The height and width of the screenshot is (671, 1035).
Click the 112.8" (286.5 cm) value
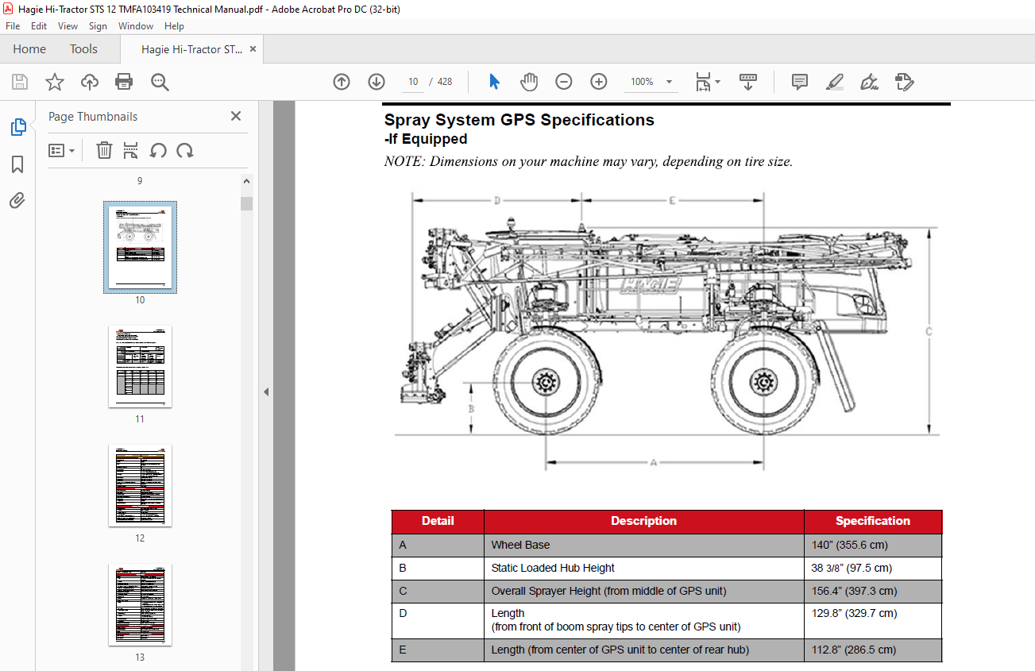point(854,650)
